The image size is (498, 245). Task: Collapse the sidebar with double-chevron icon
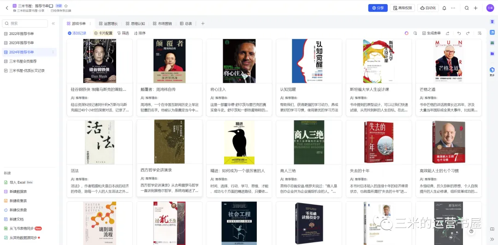(x=53, y=23)
